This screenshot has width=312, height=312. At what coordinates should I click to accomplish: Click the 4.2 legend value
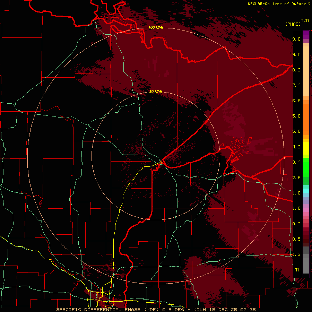(x=296, y=147)
